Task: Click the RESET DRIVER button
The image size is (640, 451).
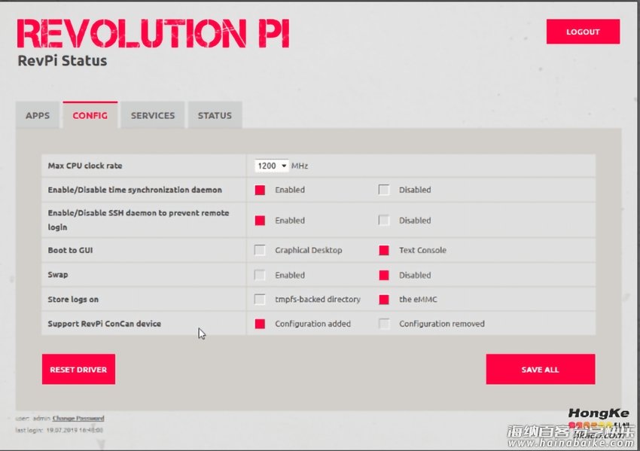Action: coord(78,370)
